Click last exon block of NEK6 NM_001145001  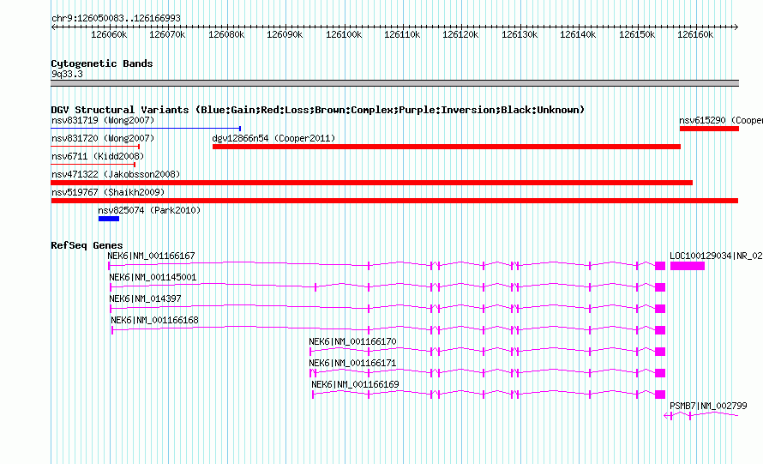coord(660,287)
